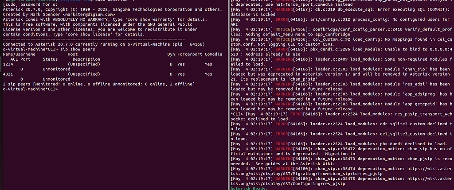Open the Configuring+res_pjsip wiki URL

coord(342,181)
